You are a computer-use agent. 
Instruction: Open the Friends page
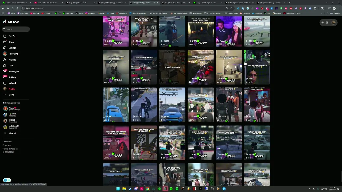10,59
